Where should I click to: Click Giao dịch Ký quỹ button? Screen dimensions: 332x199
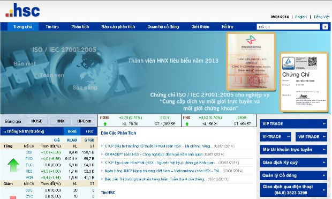(293, 163)
